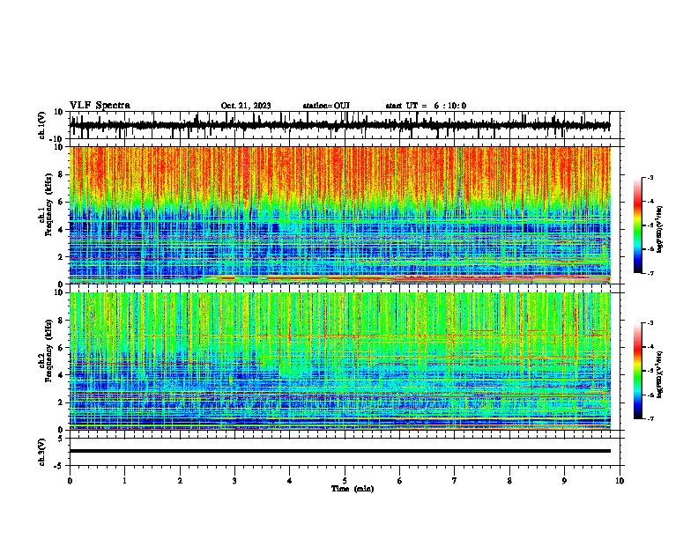Click the ch.3(V) amplitude axis label
698x539 pixels.
[42, 452]
